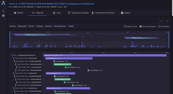This screenshot has width=173, height=94.
Task: Go to previous search match with up arrow
Action: (162, 21)
